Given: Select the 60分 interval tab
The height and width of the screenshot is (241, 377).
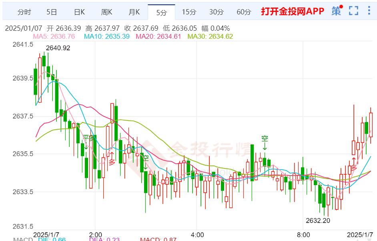Looking at the screenshot, I should pyautogui.click(x=244, y=12).
